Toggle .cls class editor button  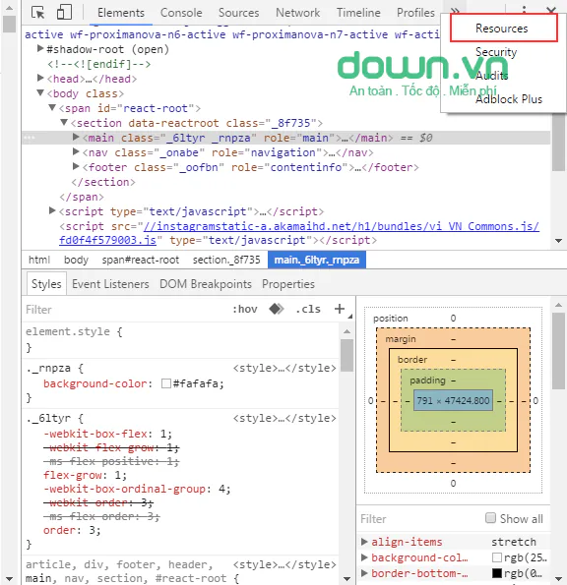(308, 309)
